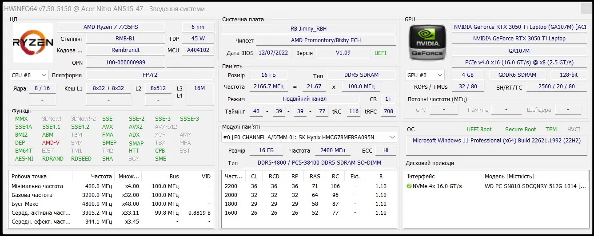Click the Secure Boot status label

coord(520,130)
